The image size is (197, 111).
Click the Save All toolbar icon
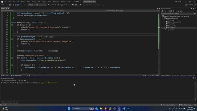click(x=18, y=5)
